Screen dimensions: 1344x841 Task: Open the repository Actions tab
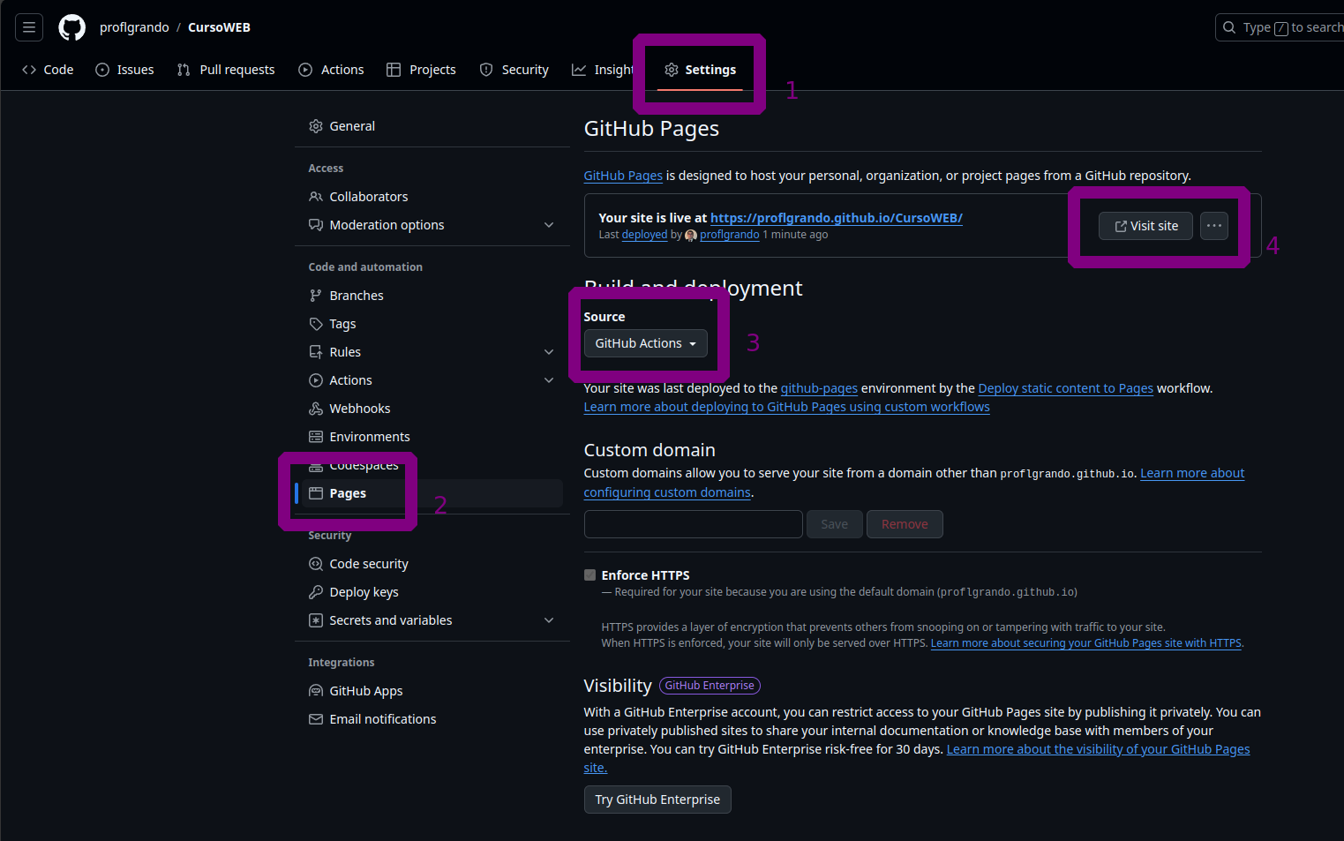coord(331,70)
